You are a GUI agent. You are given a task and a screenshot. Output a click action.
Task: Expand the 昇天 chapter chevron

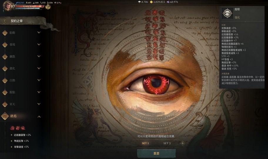pos(39,104)
